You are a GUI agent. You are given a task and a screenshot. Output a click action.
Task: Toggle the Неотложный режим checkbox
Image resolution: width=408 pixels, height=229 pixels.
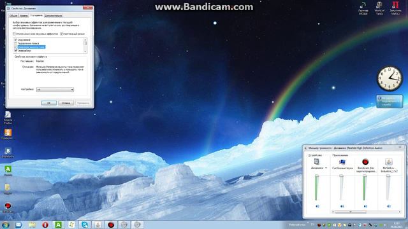(x=62, y=34)
